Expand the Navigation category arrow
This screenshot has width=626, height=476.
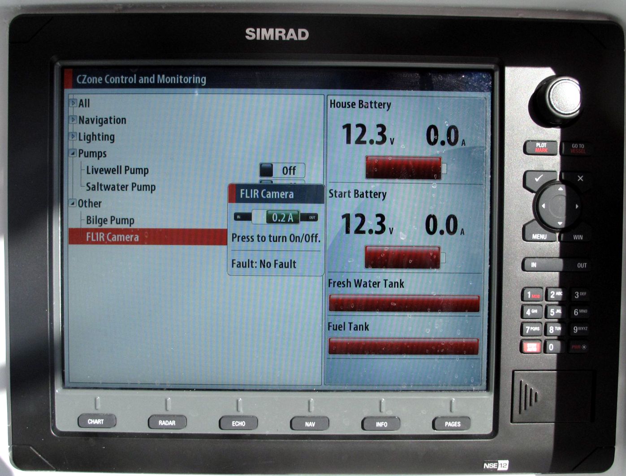[x=73, y=120]
